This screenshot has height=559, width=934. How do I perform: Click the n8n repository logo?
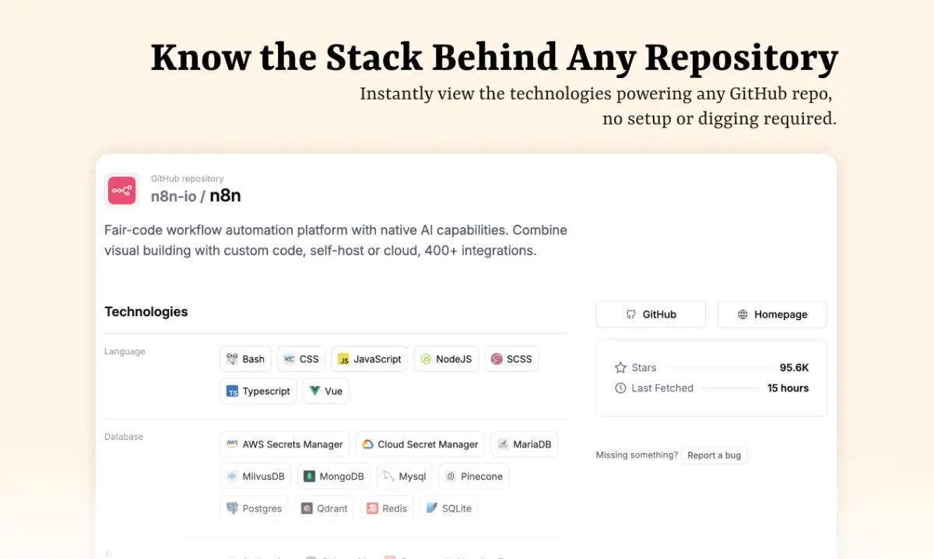[121, 189]
